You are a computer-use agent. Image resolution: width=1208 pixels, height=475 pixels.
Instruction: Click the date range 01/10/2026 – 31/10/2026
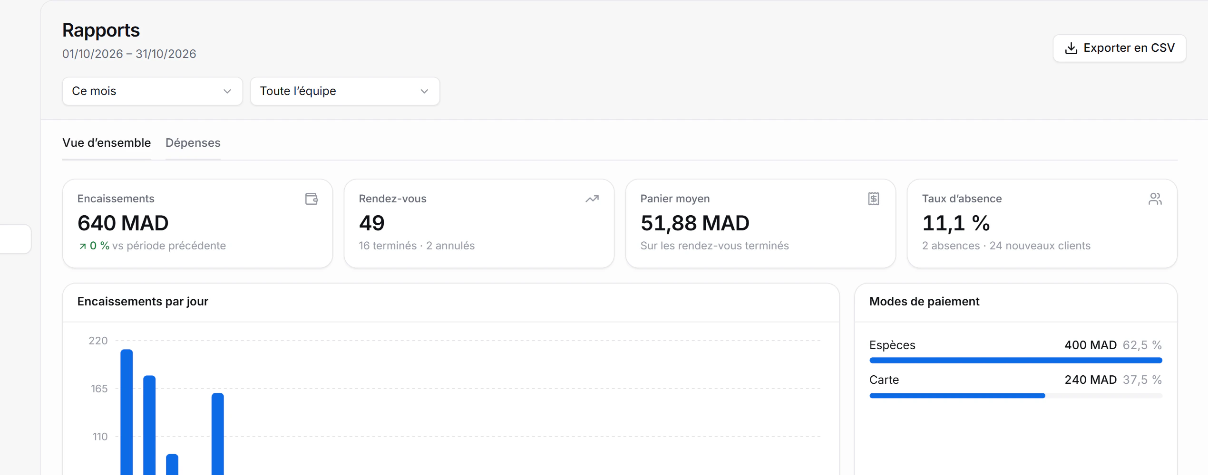[x=129, y=54]
